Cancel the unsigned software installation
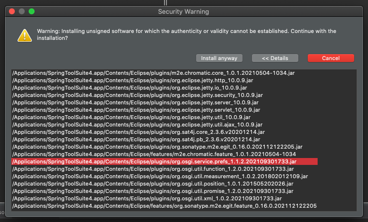The width and height of the screenshot is (368, 222). point(330,58)
